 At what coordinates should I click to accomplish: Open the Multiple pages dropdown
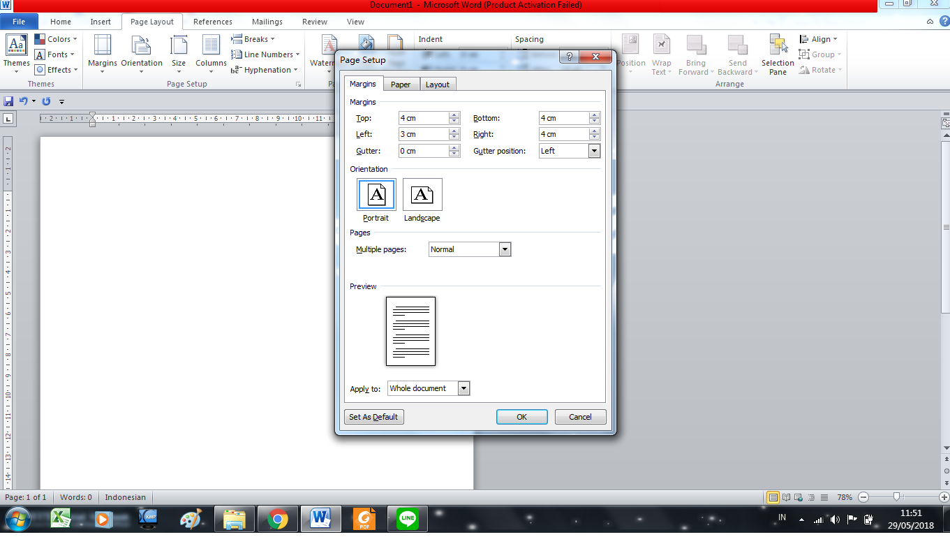504,249
